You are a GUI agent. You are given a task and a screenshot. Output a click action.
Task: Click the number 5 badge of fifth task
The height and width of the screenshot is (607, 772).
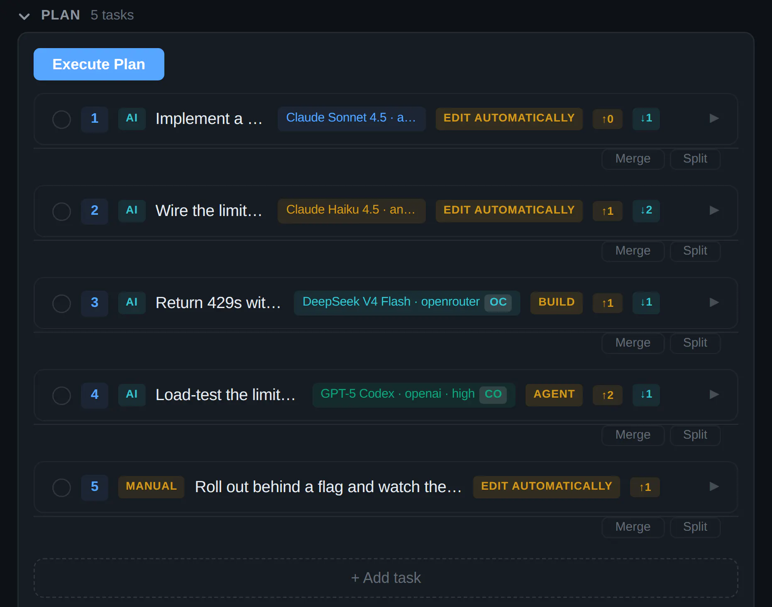tap(95, 487)
